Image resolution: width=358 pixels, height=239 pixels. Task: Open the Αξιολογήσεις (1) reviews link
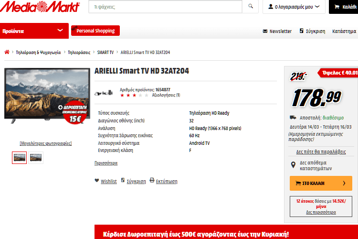click(166, 95)
